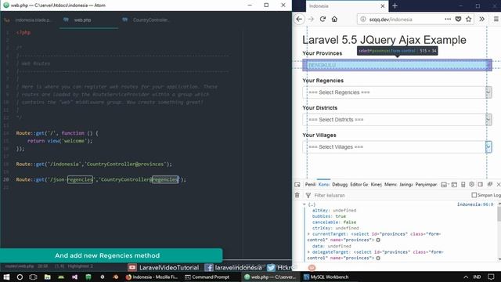Screen dimensions: 501x282
Task: Reveal delegateTarget select node in inspector
Action: pos(378,258)
